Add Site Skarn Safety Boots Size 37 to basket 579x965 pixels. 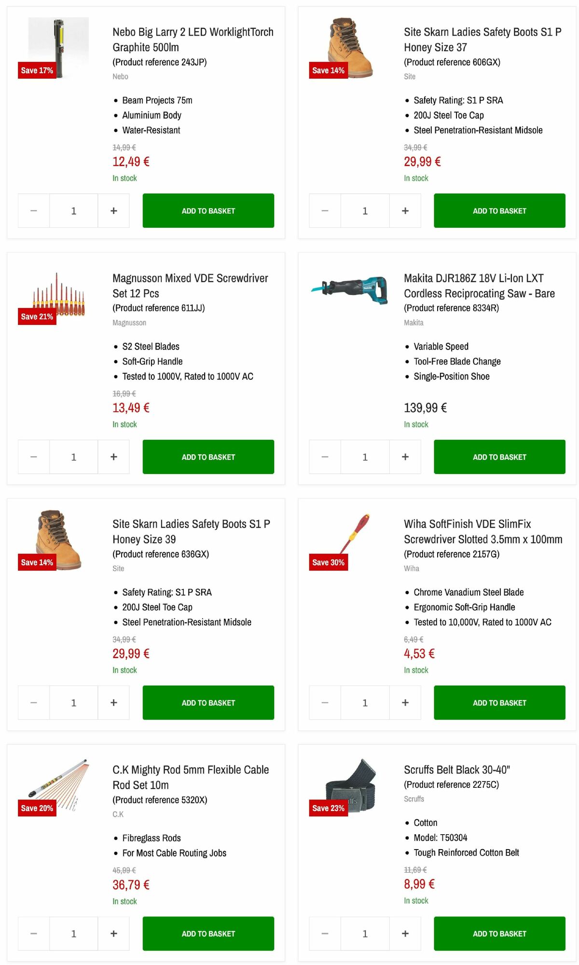(499, 210)
